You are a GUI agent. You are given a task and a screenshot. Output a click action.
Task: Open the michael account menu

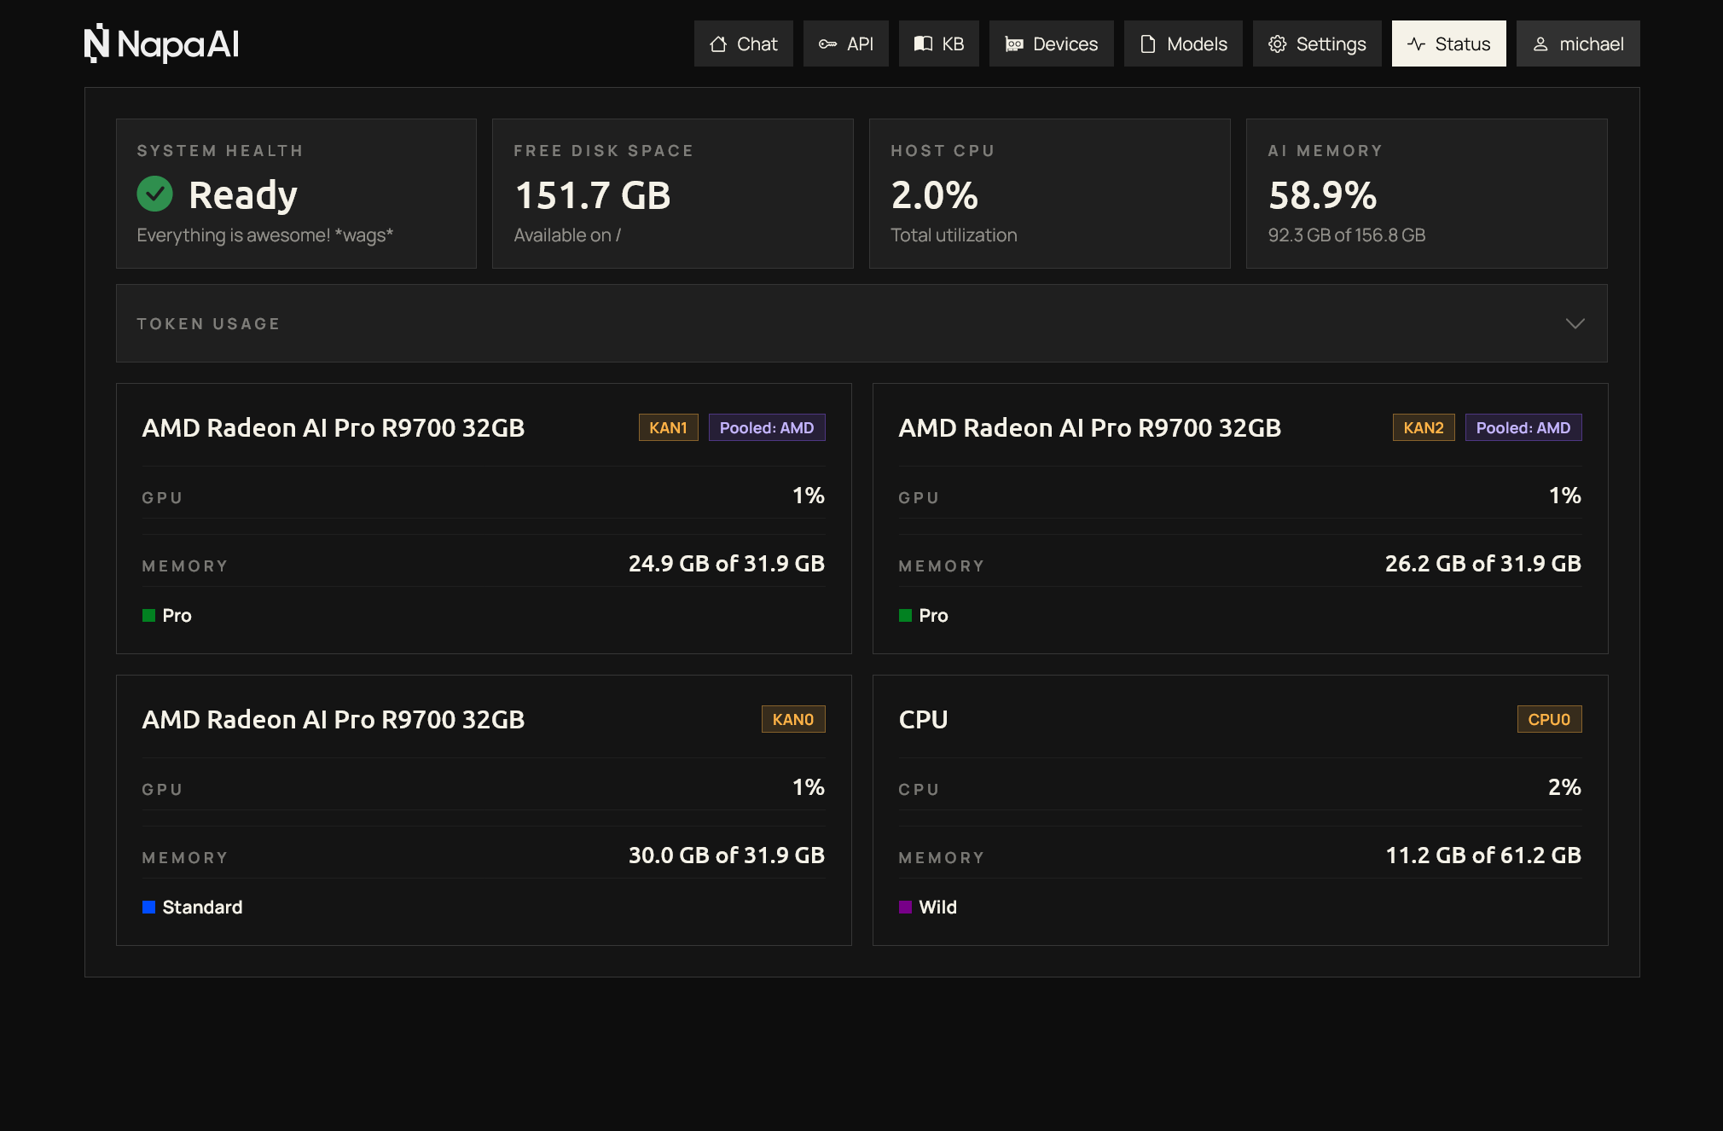(x=1578, y=43)
